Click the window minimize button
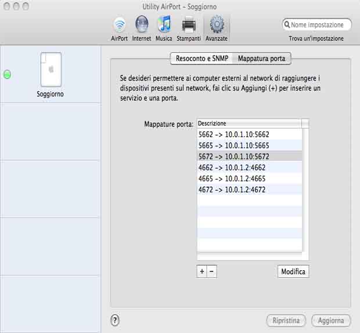This screenshot has height=333, width=360. click(16, 6)
